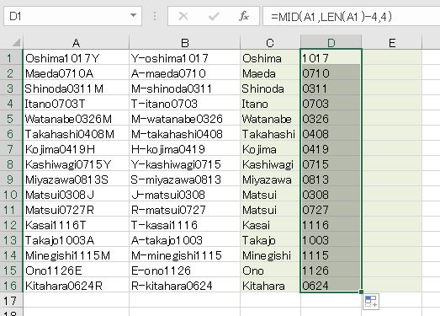Click cell containing Shinoda0311M
Image resolution: width=440 pixels, height=316 pixels.
(x=76, y=88)
